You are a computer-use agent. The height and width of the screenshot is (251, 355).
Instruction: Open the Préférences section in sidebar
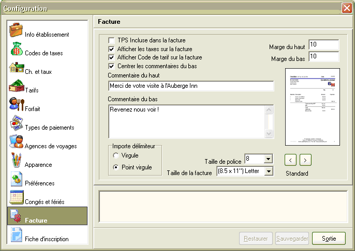pyautogui.click(x=39, y=183)
